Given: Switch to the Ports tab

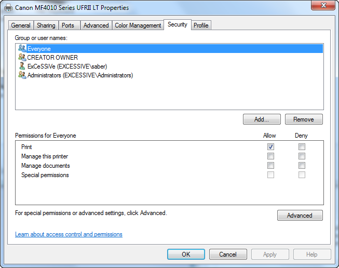Looking at the screenshot, I should (x=68, y=25).
